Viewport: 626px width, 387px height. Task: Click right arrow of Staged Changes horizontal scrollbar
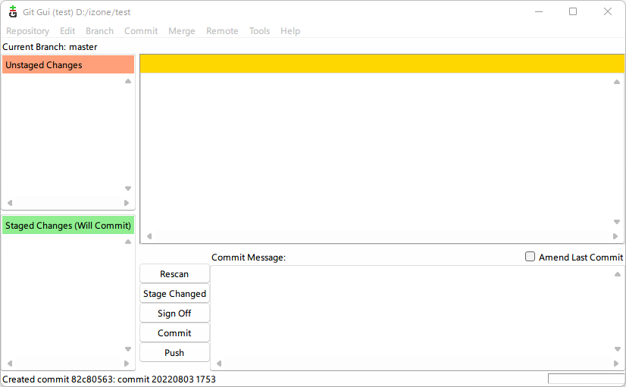[x=127, y=364]
